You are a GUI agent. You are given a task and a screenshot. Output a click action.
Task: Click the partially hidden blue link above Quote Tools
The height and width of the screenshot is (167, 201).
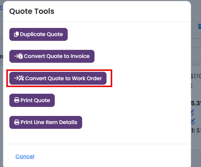pos(2,7)
